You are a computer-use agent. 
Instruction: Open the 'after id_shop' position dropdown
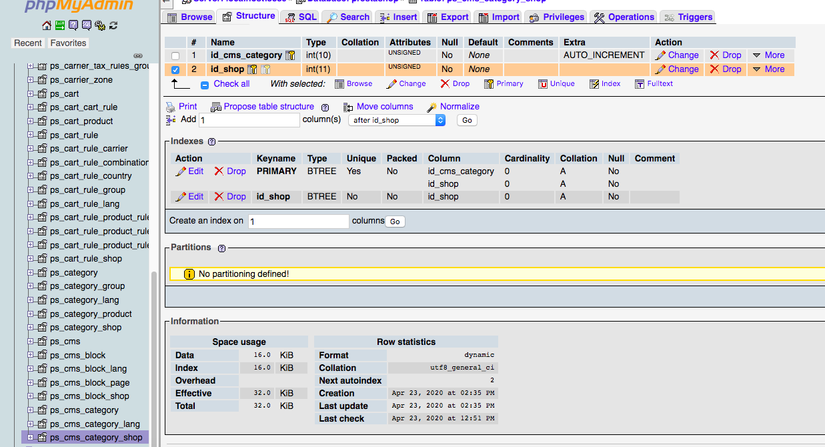point(397,120)
